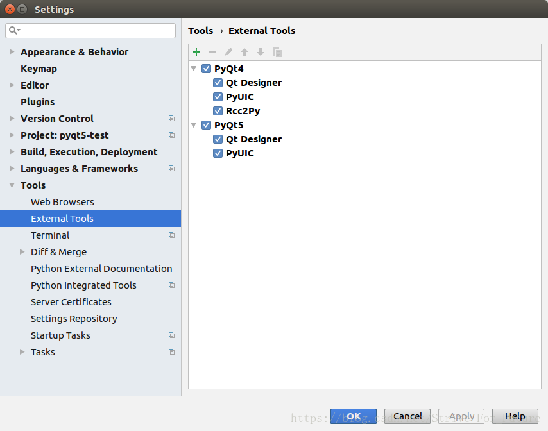Expand Project: pyqt5-test section arrow

12,135
